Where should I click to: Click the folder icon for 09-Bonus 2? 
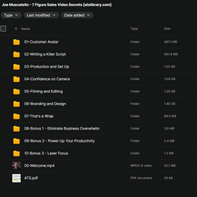pyautogui.click(x=16, y=141)
